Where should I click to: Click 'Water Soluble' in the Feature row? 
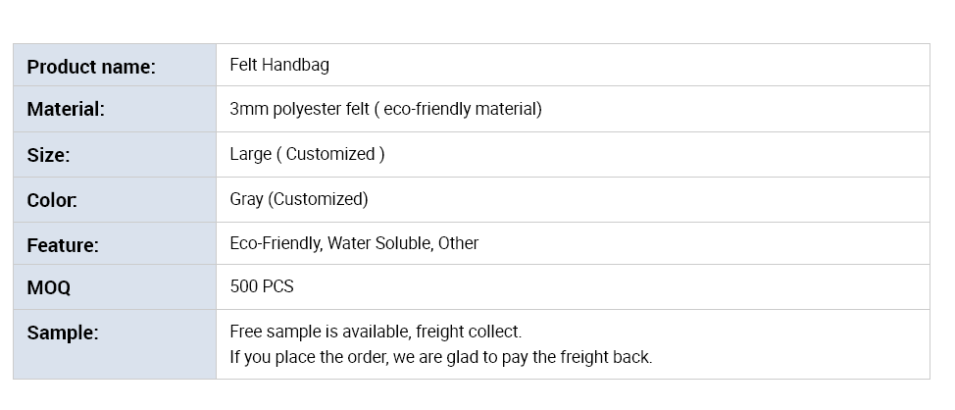click(x=380, y=243)
